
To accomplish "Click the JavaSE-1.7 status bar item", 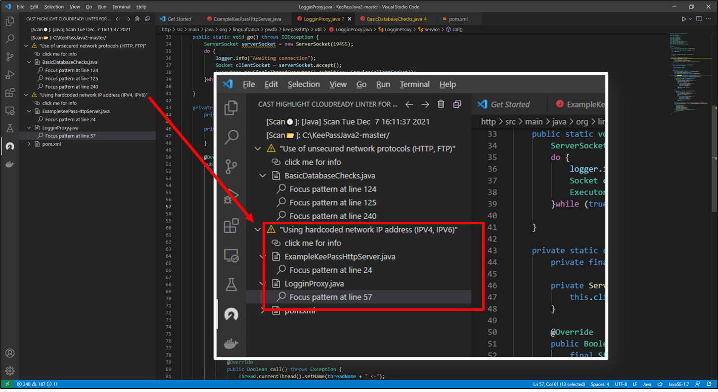I will (x=678, y=384).
